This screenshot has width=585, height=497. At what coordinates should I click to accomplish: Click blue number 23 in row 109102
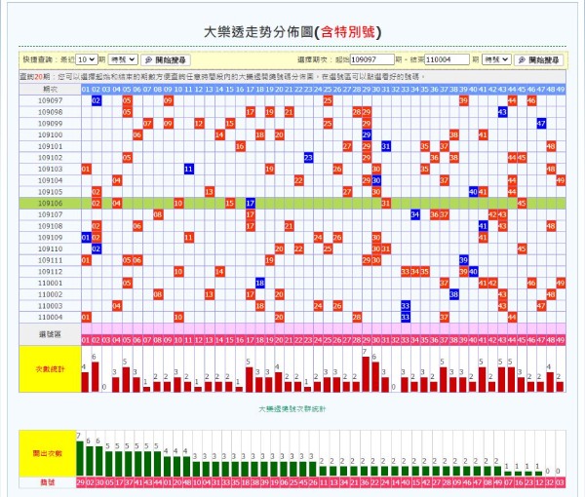(308, 157)
